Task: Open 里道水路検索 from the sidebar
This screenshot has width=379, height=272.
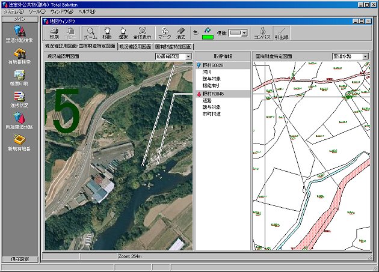Action: 19,34
